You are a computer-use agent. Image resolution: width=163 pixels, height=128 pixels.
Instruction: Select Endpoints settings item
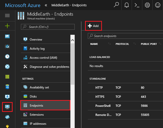point(45,106)
